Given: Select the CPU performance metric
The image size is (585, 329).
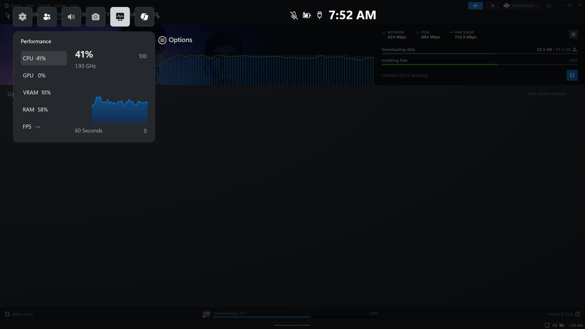Looking at the screenshot, I should pyautogui.click(x=43, y=58).
